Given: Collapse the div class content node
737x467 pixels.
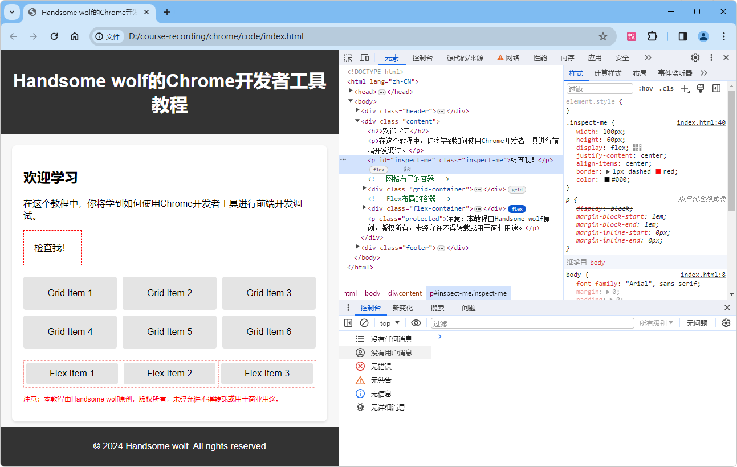Looking at the screenshot, I should click(358, 121).
